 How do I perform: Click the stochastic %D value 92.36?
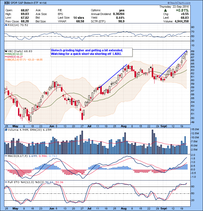[59, 182]
